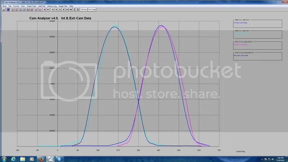
Task: Click the printer icon in the toolbar
Action: tap(4, 9)
